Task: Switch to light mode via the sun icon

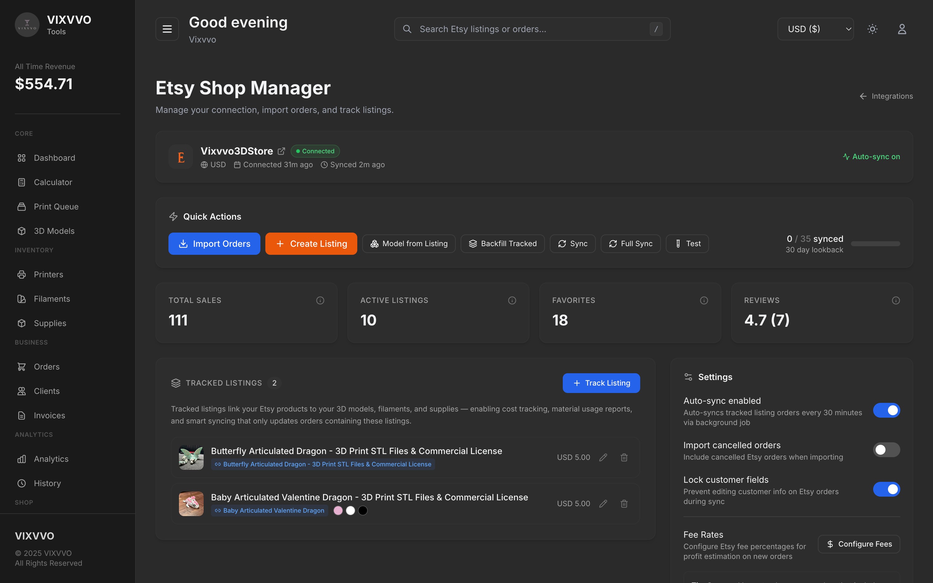Action: (873, 28)
